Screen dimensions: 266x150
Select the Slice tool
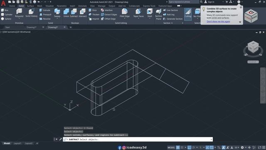pyautogui.click(x=93, y=10)
